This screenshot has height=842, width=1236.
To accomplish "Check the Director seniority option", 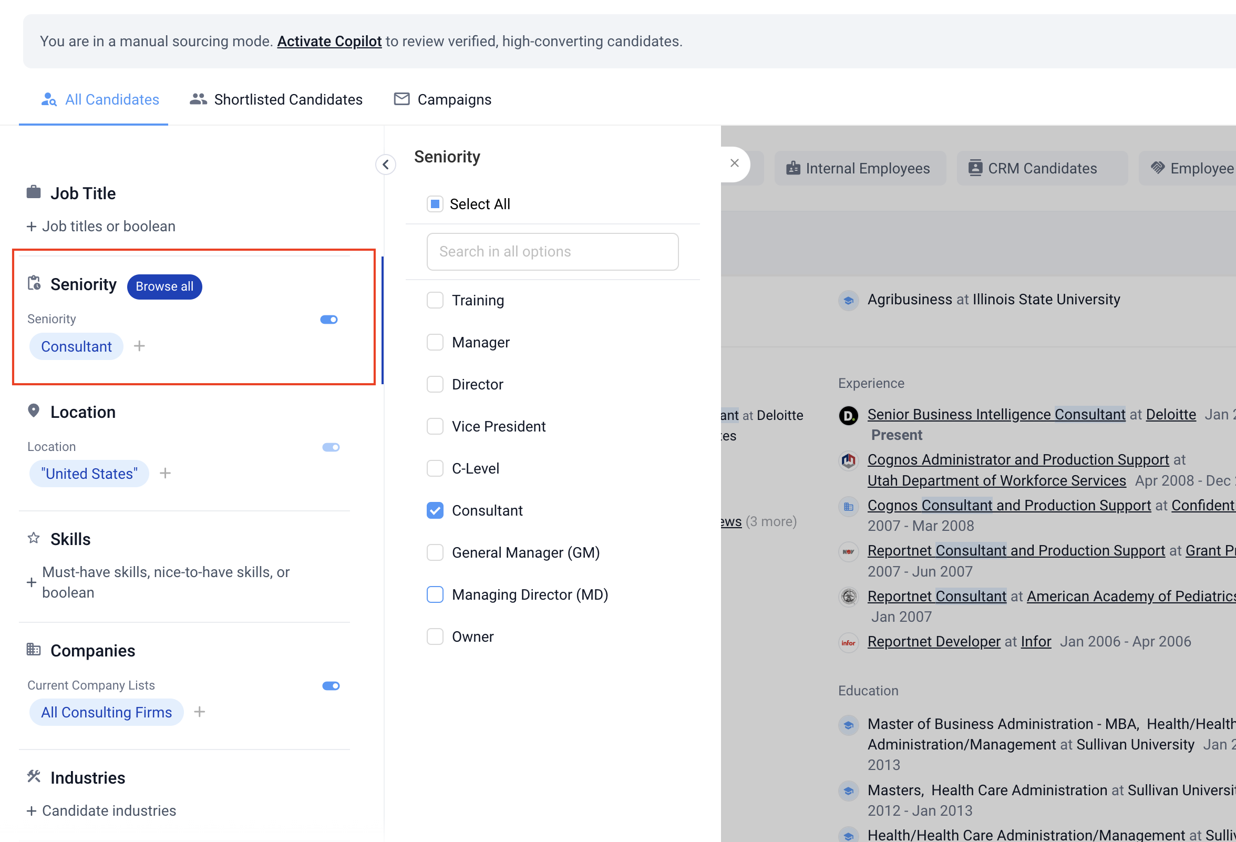I will (435, 385).
